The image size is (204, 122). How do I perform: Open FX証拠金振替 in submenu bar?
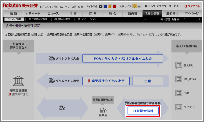[x=38, y=19]
